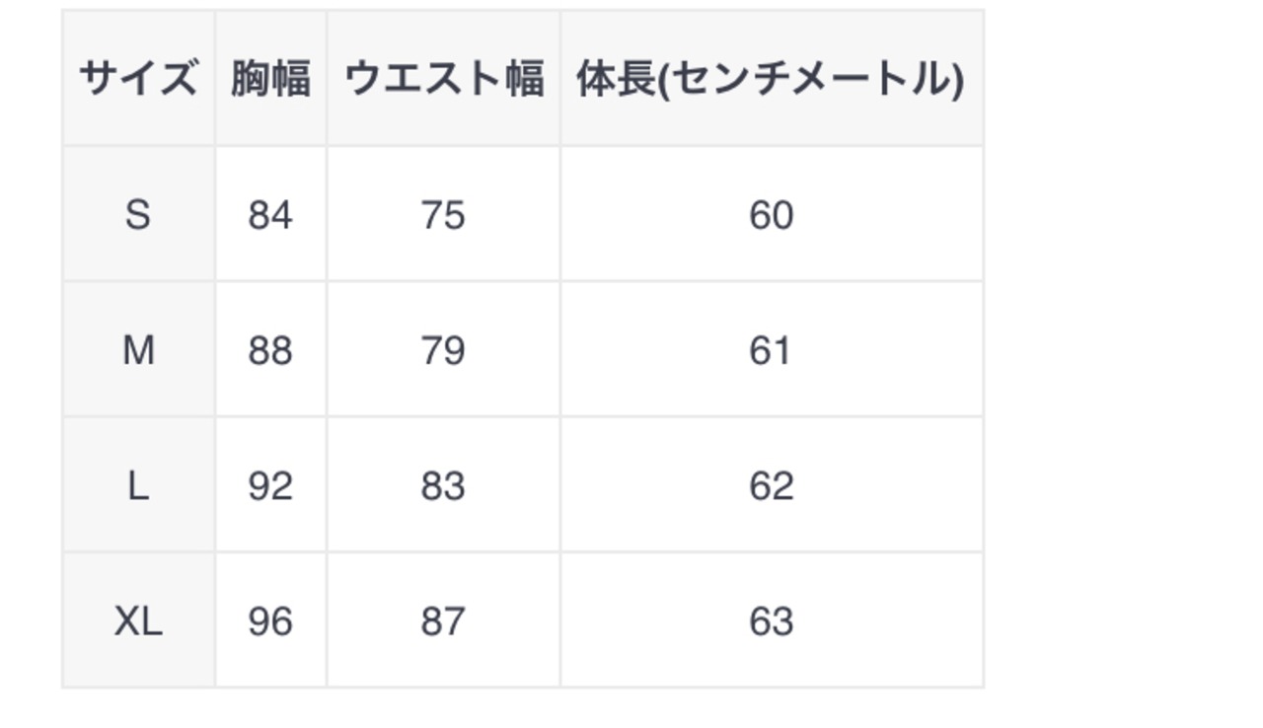Click chest width value 92

(x=270, y=485)
